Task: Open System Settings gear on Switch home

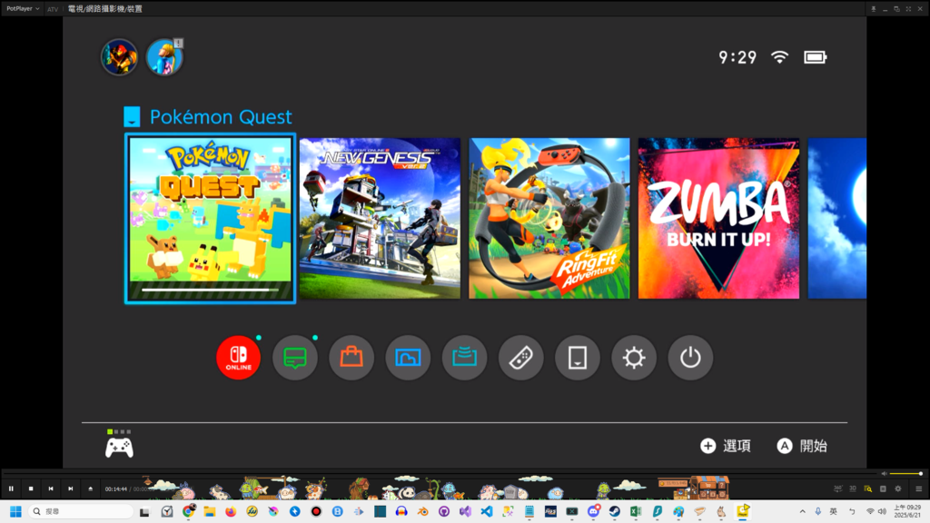Action: [x=634, y=358]
